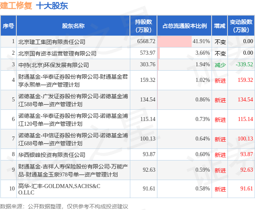
Task: Select the 占总流通股本比例 column header
Action: pyautogui.click(x=184, y=26)
